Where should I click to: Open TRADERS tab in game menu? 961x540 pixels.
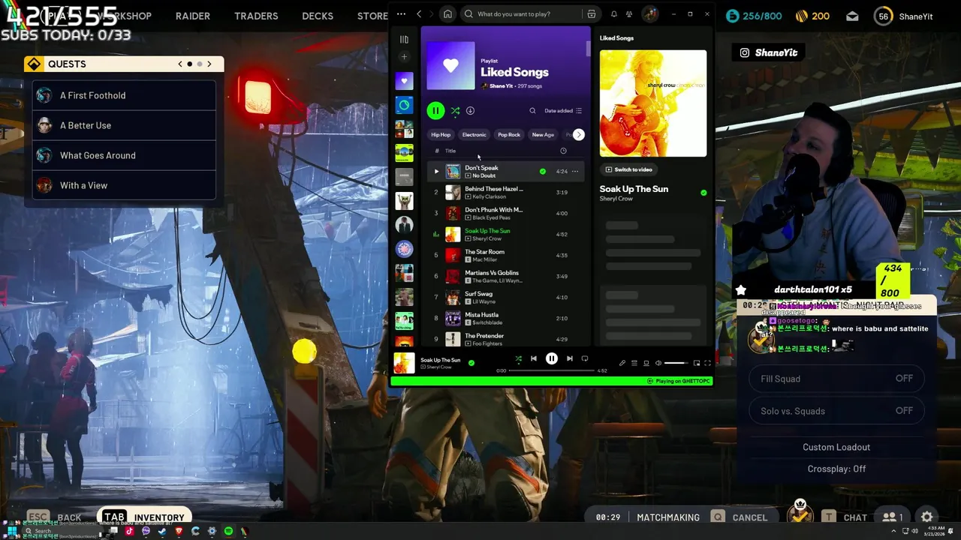256,16
